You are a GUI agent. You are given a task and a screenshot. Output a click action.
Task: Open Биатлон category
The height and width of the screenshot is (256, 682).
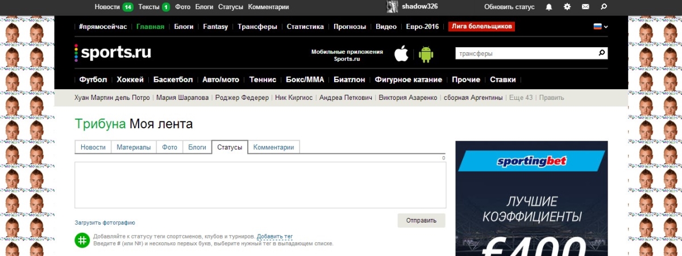click(x=350, y=79)
